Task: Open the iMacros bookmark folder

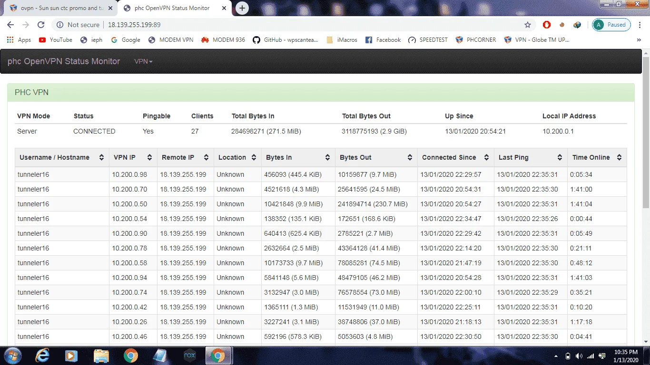Action: pos(342,40)
